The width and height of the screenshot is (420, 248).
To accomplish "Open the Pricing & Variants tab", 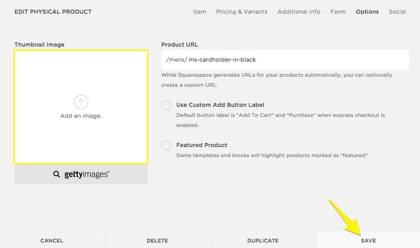I will click(242, 12).
